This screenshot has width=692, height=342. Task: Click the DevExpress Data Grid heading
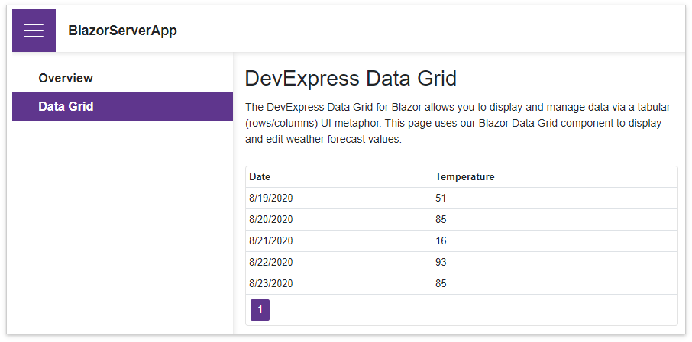click(x=351, y=79)
